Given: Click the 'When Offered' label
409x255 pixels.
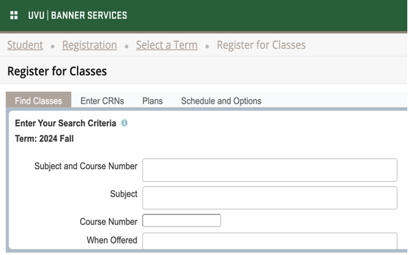Looking at the screenshot, I should coord(112,240).
